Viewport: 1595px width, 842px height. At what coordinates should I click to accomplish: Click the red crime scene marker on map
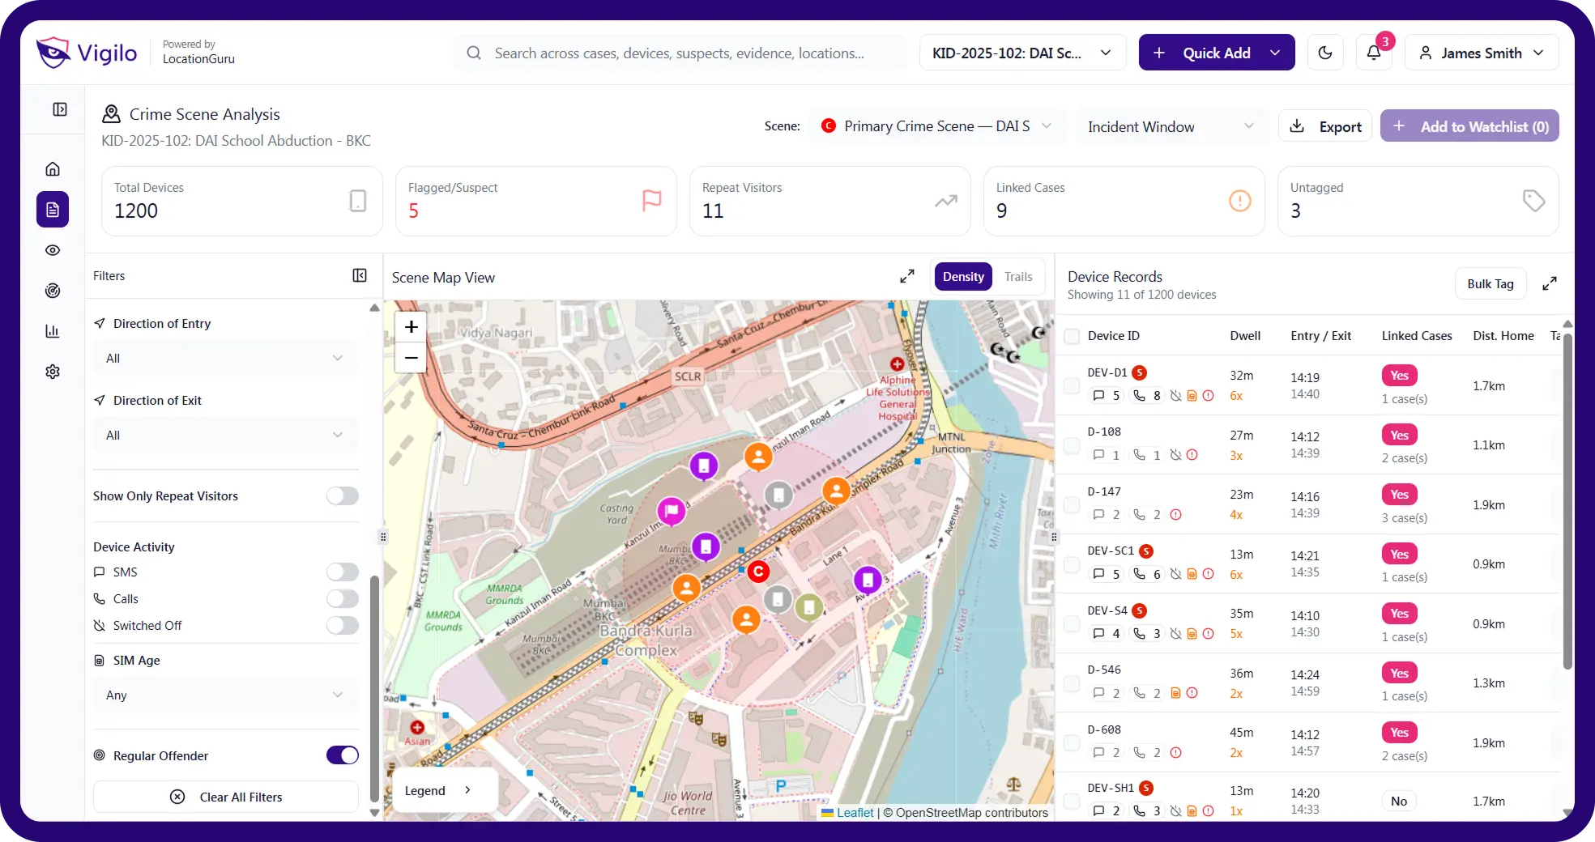758,572
